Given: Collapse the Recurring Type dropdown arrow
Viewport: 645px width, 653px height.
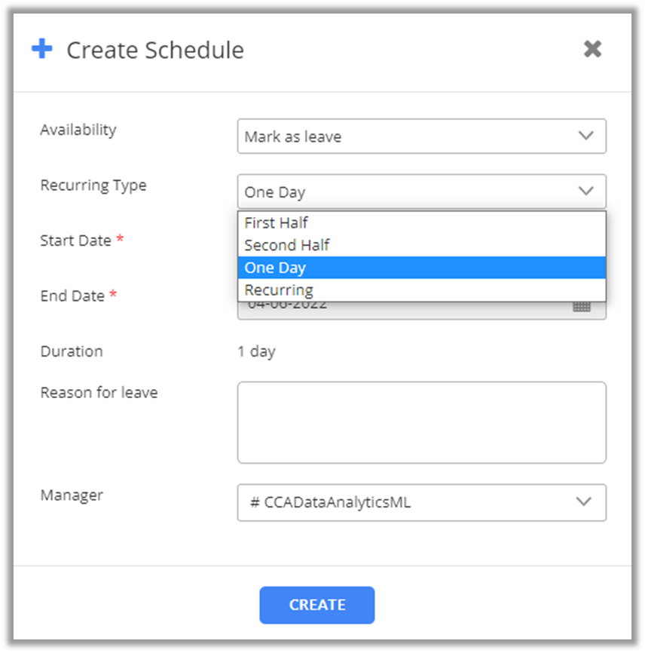Looking at the screenshot, I should click(x=585, y=192).
